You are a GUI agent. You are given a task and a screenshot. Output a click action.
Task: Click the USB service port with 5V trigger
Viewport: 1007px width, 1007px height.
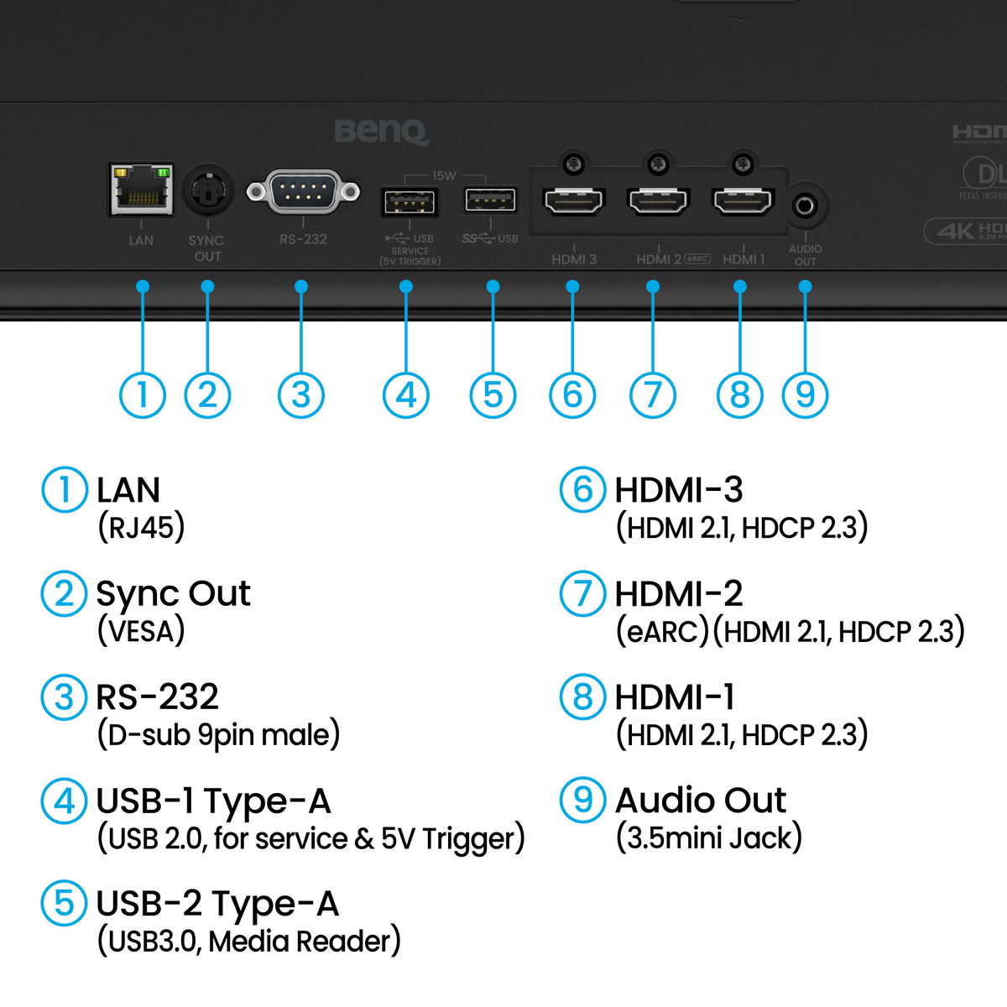[410, 203]
